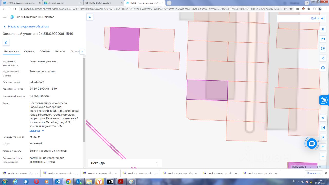Open the blue side widget tab on right edge
This screenshot has width=329, height=185.
(324, 100)
